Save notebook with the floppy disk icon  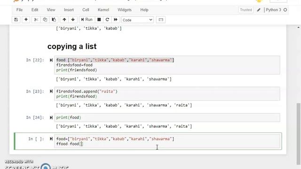(16, 20)
